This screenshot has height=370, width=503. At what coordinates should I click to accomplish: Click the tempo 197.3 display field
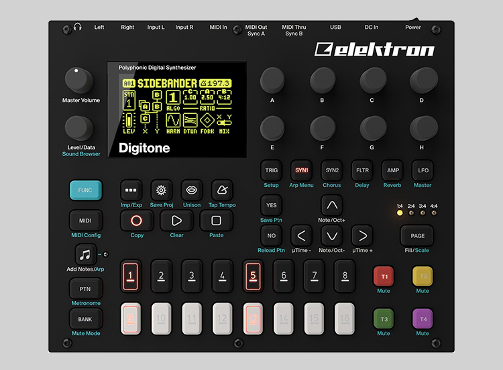[215, 83]
